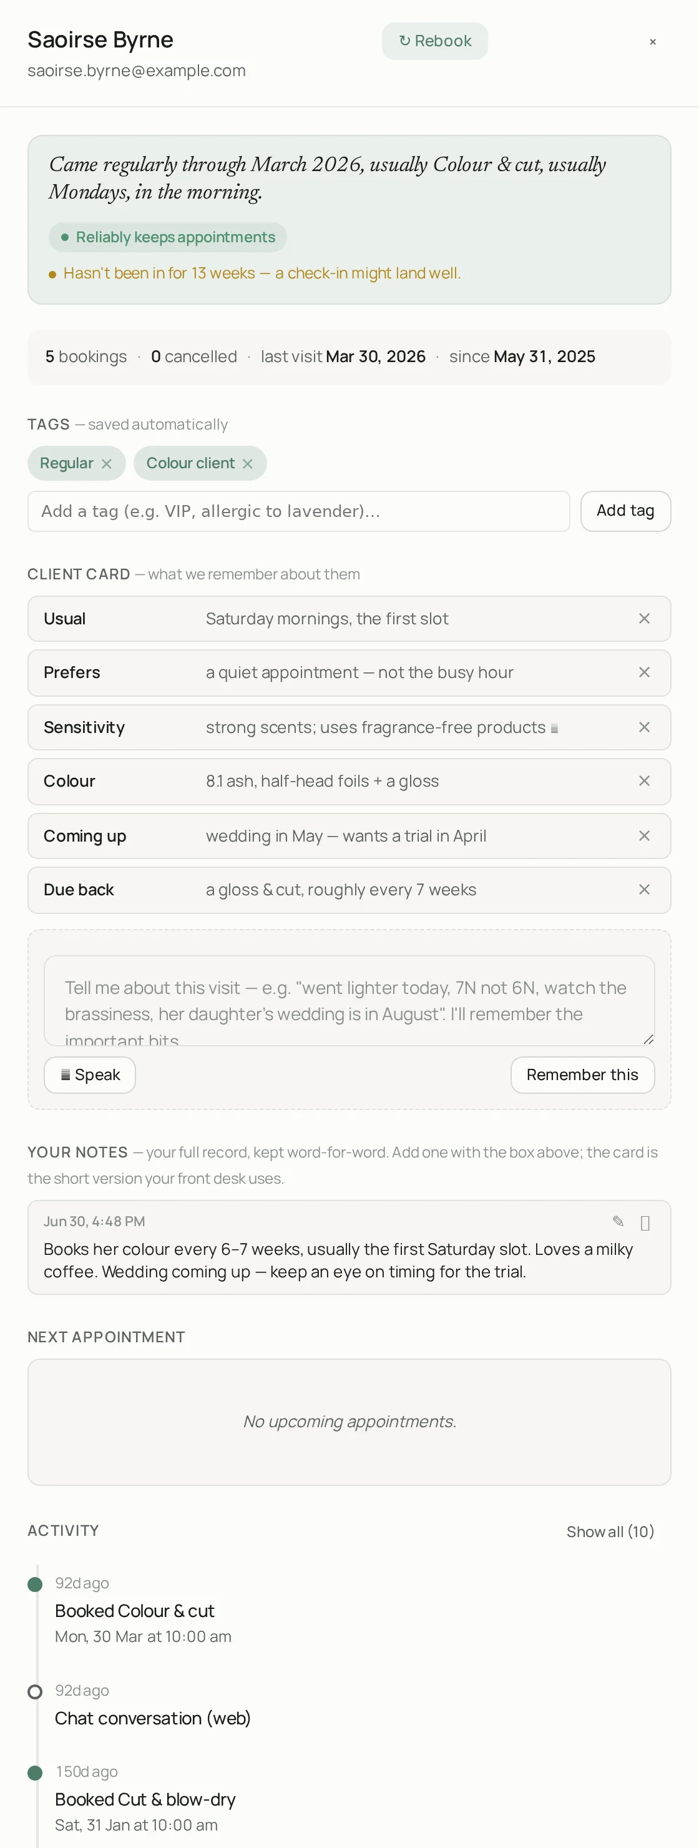
Task: Close the Saoirse Byrne client panel
Action: [652, 42]
